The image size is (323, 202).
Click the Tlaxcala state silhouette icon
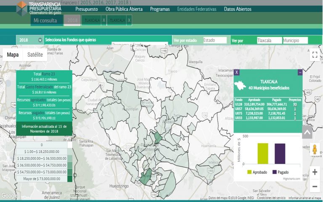240,85
